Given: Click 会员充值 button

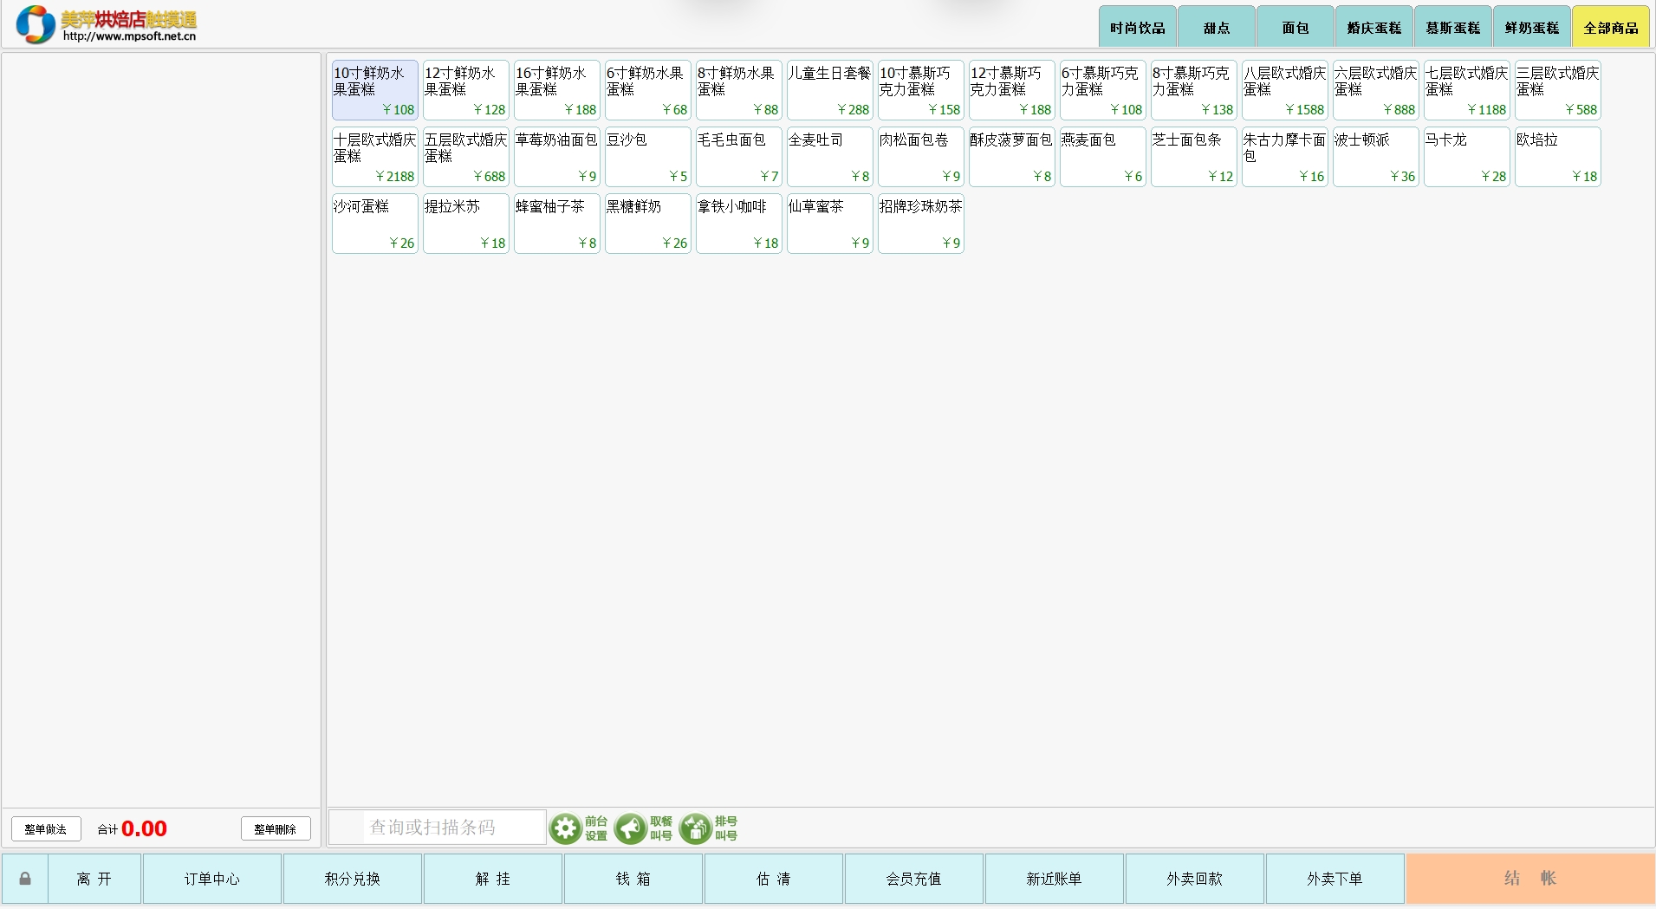Looking at the screenshot, I should (x=913, y=879).
